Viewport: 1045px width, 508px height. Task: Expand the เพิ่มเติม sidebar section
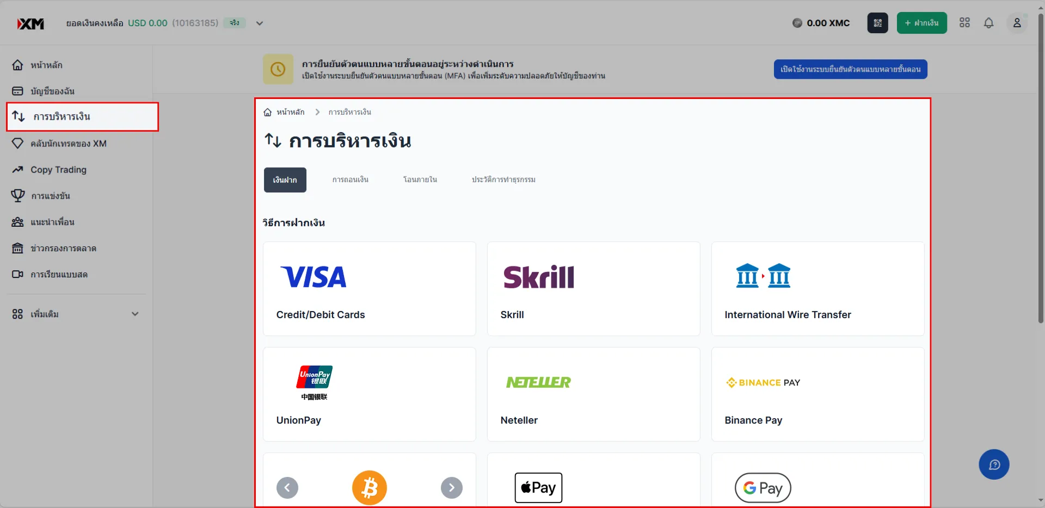point(76,314)
